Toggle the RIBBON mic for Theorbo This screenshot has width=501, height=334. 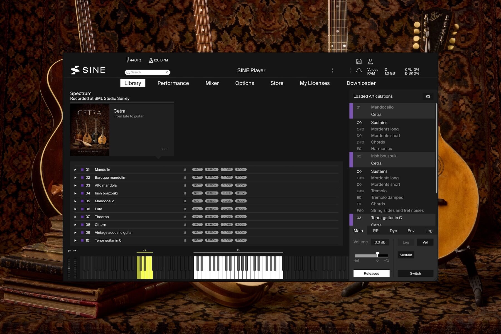tap(212, 217)
